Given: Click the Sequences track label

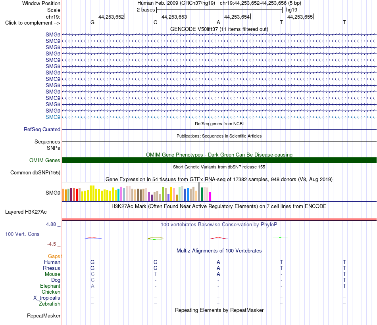Looking at the screenshot, I should point(47,142).
